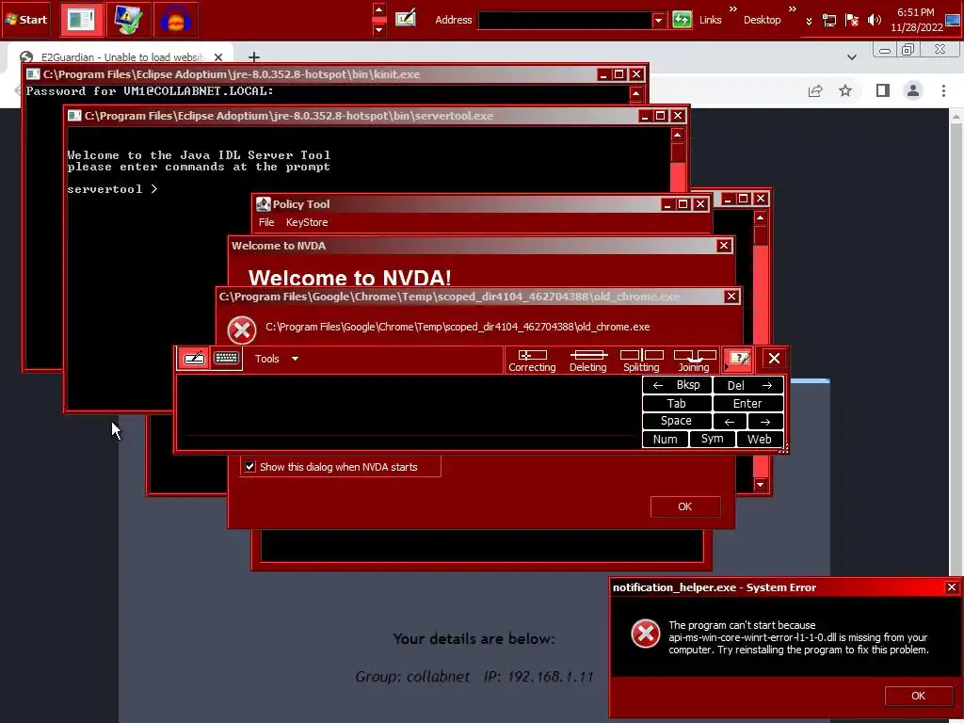964x723 pixels.
Task: Toggle the Sym keypad on Input Panel
Action: pyautogui.click(x=713, y=439)
